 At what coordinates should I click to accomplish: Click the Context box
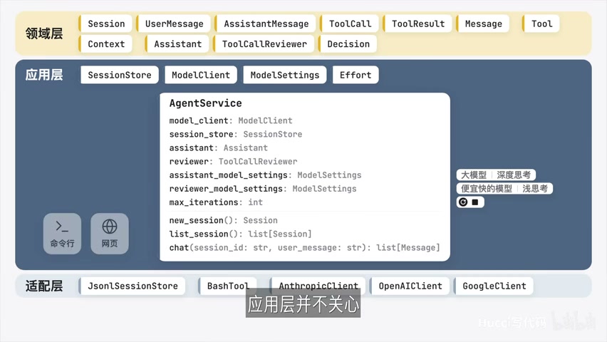click(105, 43)
